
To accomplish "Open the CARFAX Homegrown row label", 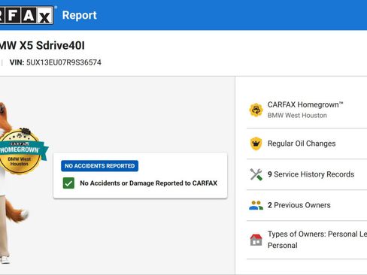I will [x=305, y=104].
